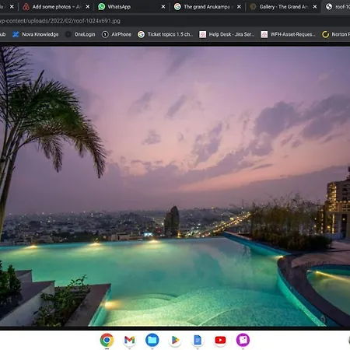Click the globe favicon on roof tab
The width and height of the screenshot is (350, 350).
[329, 7]
